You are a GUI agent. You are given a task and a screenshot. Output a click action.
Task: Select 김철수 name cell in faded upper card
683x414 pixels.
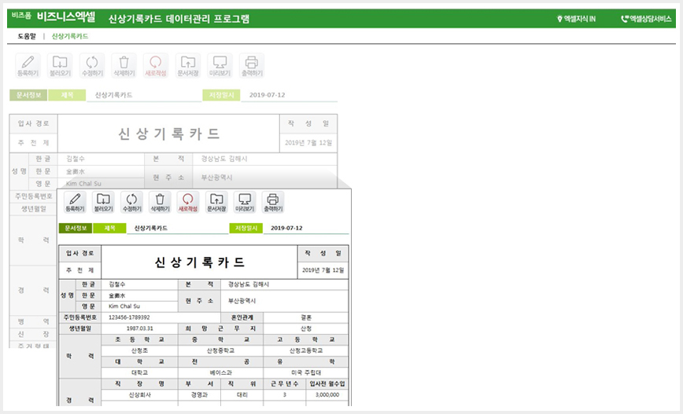pyautogui.click(x=101, y=159)
